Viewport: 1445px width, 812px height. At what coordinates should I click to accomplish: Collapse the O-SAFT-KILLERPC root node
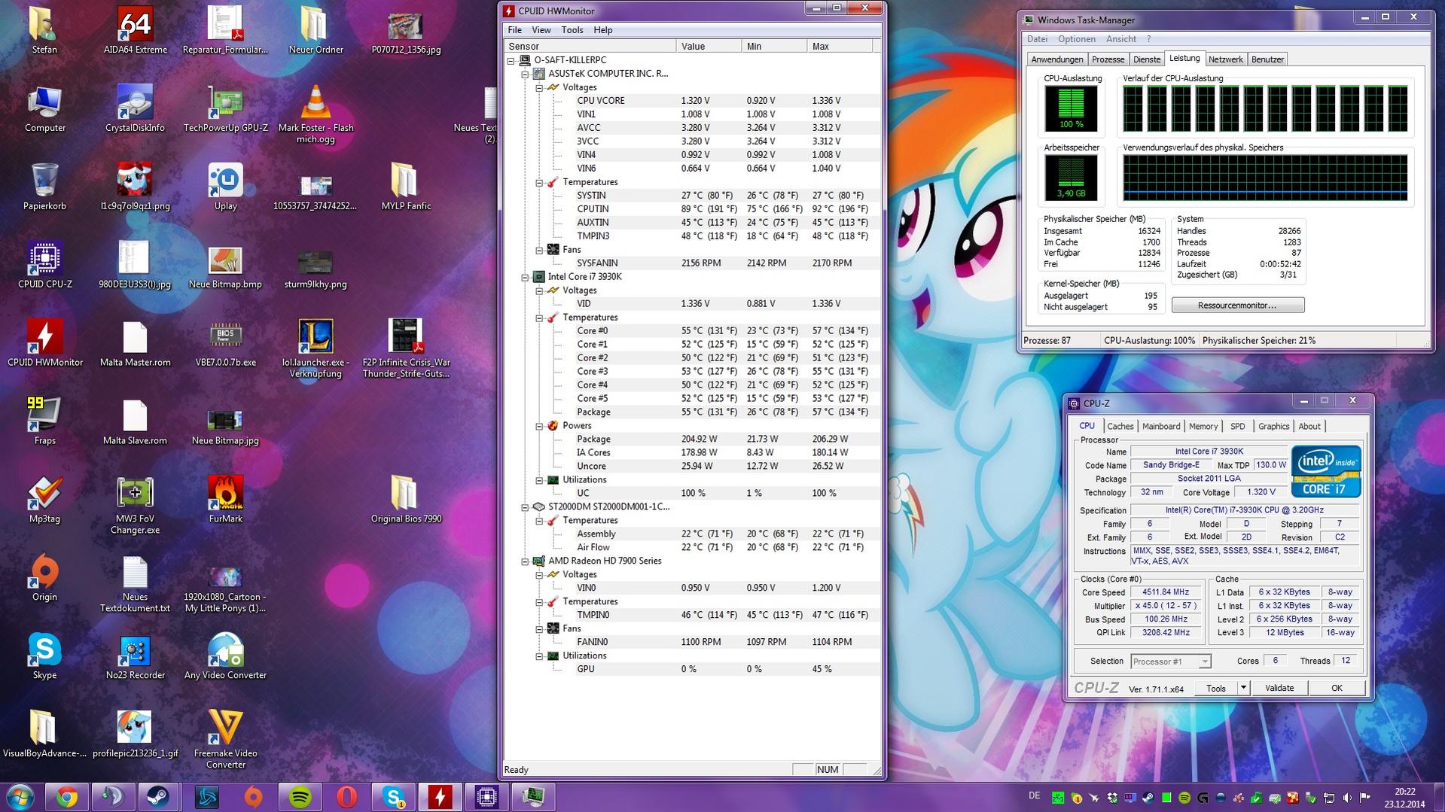click(511, 60)
